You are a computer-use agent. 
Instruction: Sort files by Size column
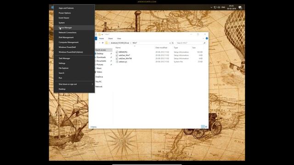(194, 48)
